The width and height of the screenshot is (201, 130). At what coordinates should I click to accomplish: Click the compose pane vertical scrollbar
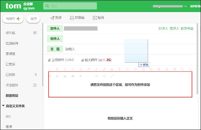coord(197,59)
